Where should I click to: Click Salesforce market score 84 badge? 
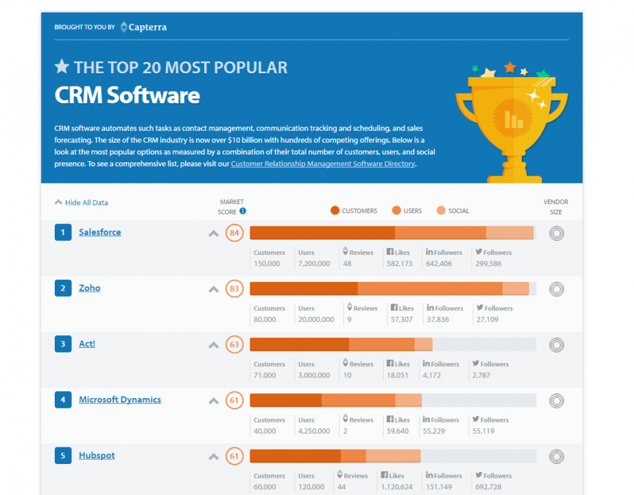(x=234, y=233)
